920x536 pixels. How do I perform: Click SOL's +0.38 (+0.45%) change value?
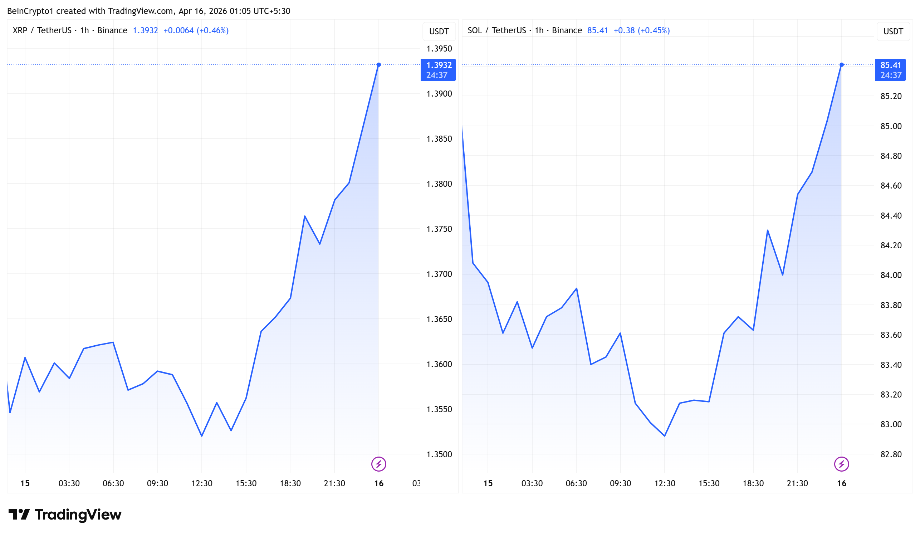(641, 30)
